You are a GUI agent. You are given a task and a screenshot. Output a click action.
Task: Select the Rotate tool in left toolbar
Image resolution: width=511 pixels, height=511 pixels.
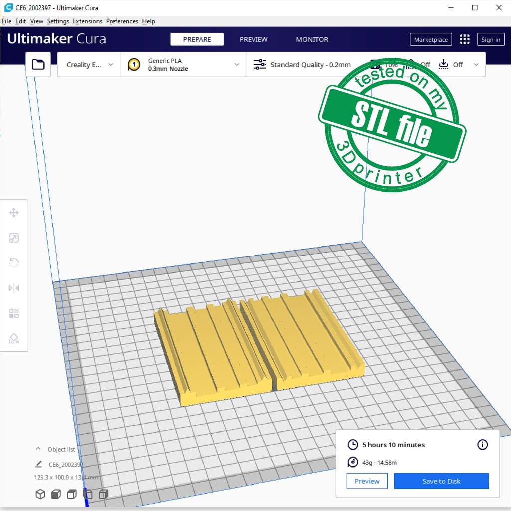pos(14,263)
